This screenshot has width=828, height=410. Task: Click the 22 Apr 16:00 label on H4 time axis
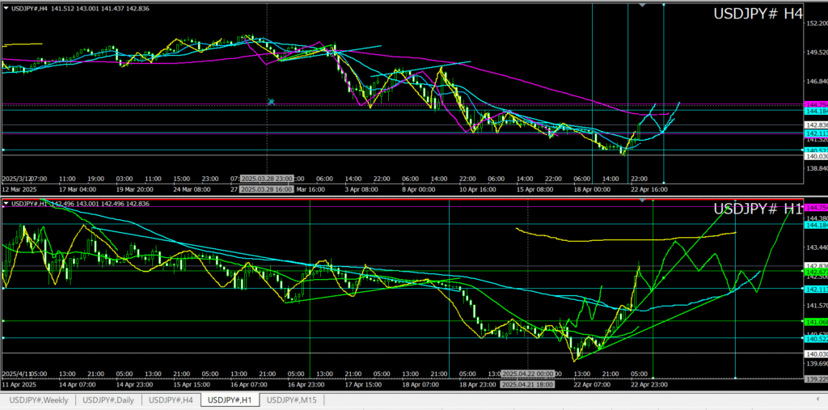[x=649, y=189]
